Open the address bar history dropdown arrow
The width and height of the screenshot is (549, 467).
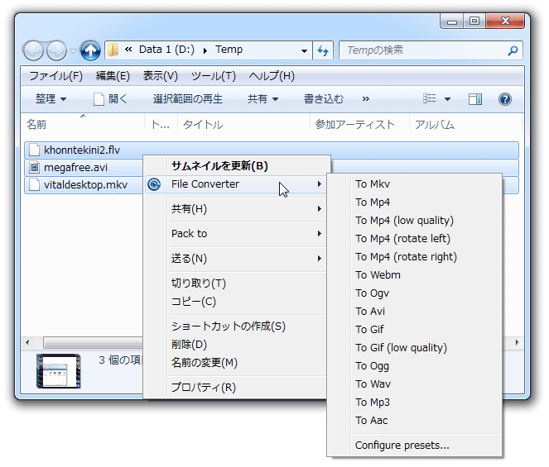304,51
